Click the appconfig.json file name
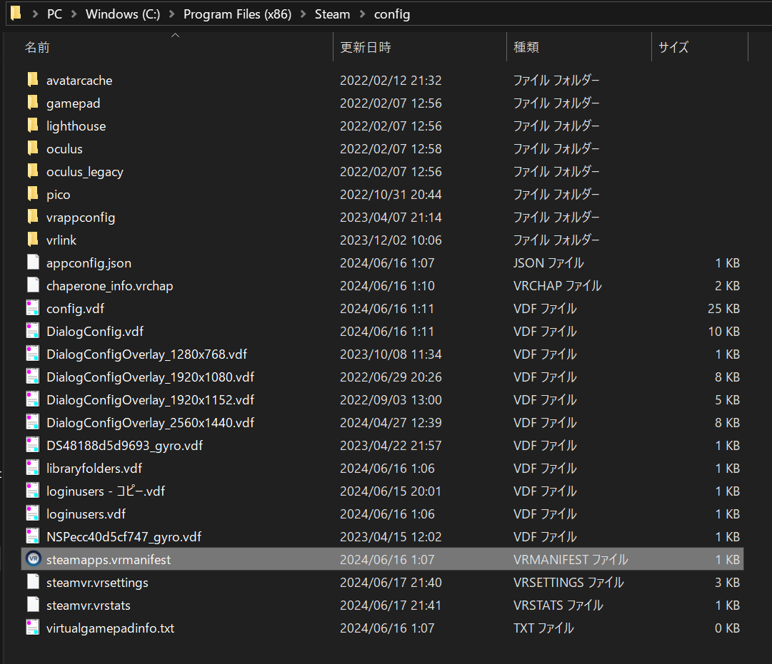Screen dimensions: 772x664 tap(89, 263)
